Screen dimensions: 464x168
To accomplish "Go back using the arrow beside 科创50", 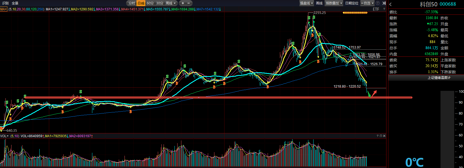I will (391, 4).
